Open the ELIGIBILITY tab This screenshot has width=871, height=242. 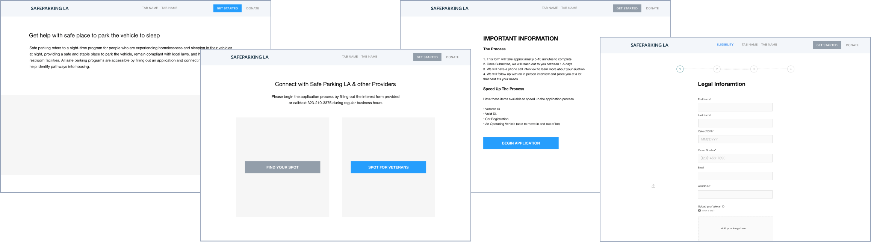coord(725,45)
